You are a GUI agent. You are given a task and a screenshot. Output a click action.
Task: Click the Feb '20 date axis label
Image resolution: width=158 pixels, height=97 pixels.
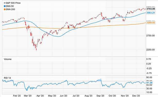pyautogui.click(x=17, y=96)
